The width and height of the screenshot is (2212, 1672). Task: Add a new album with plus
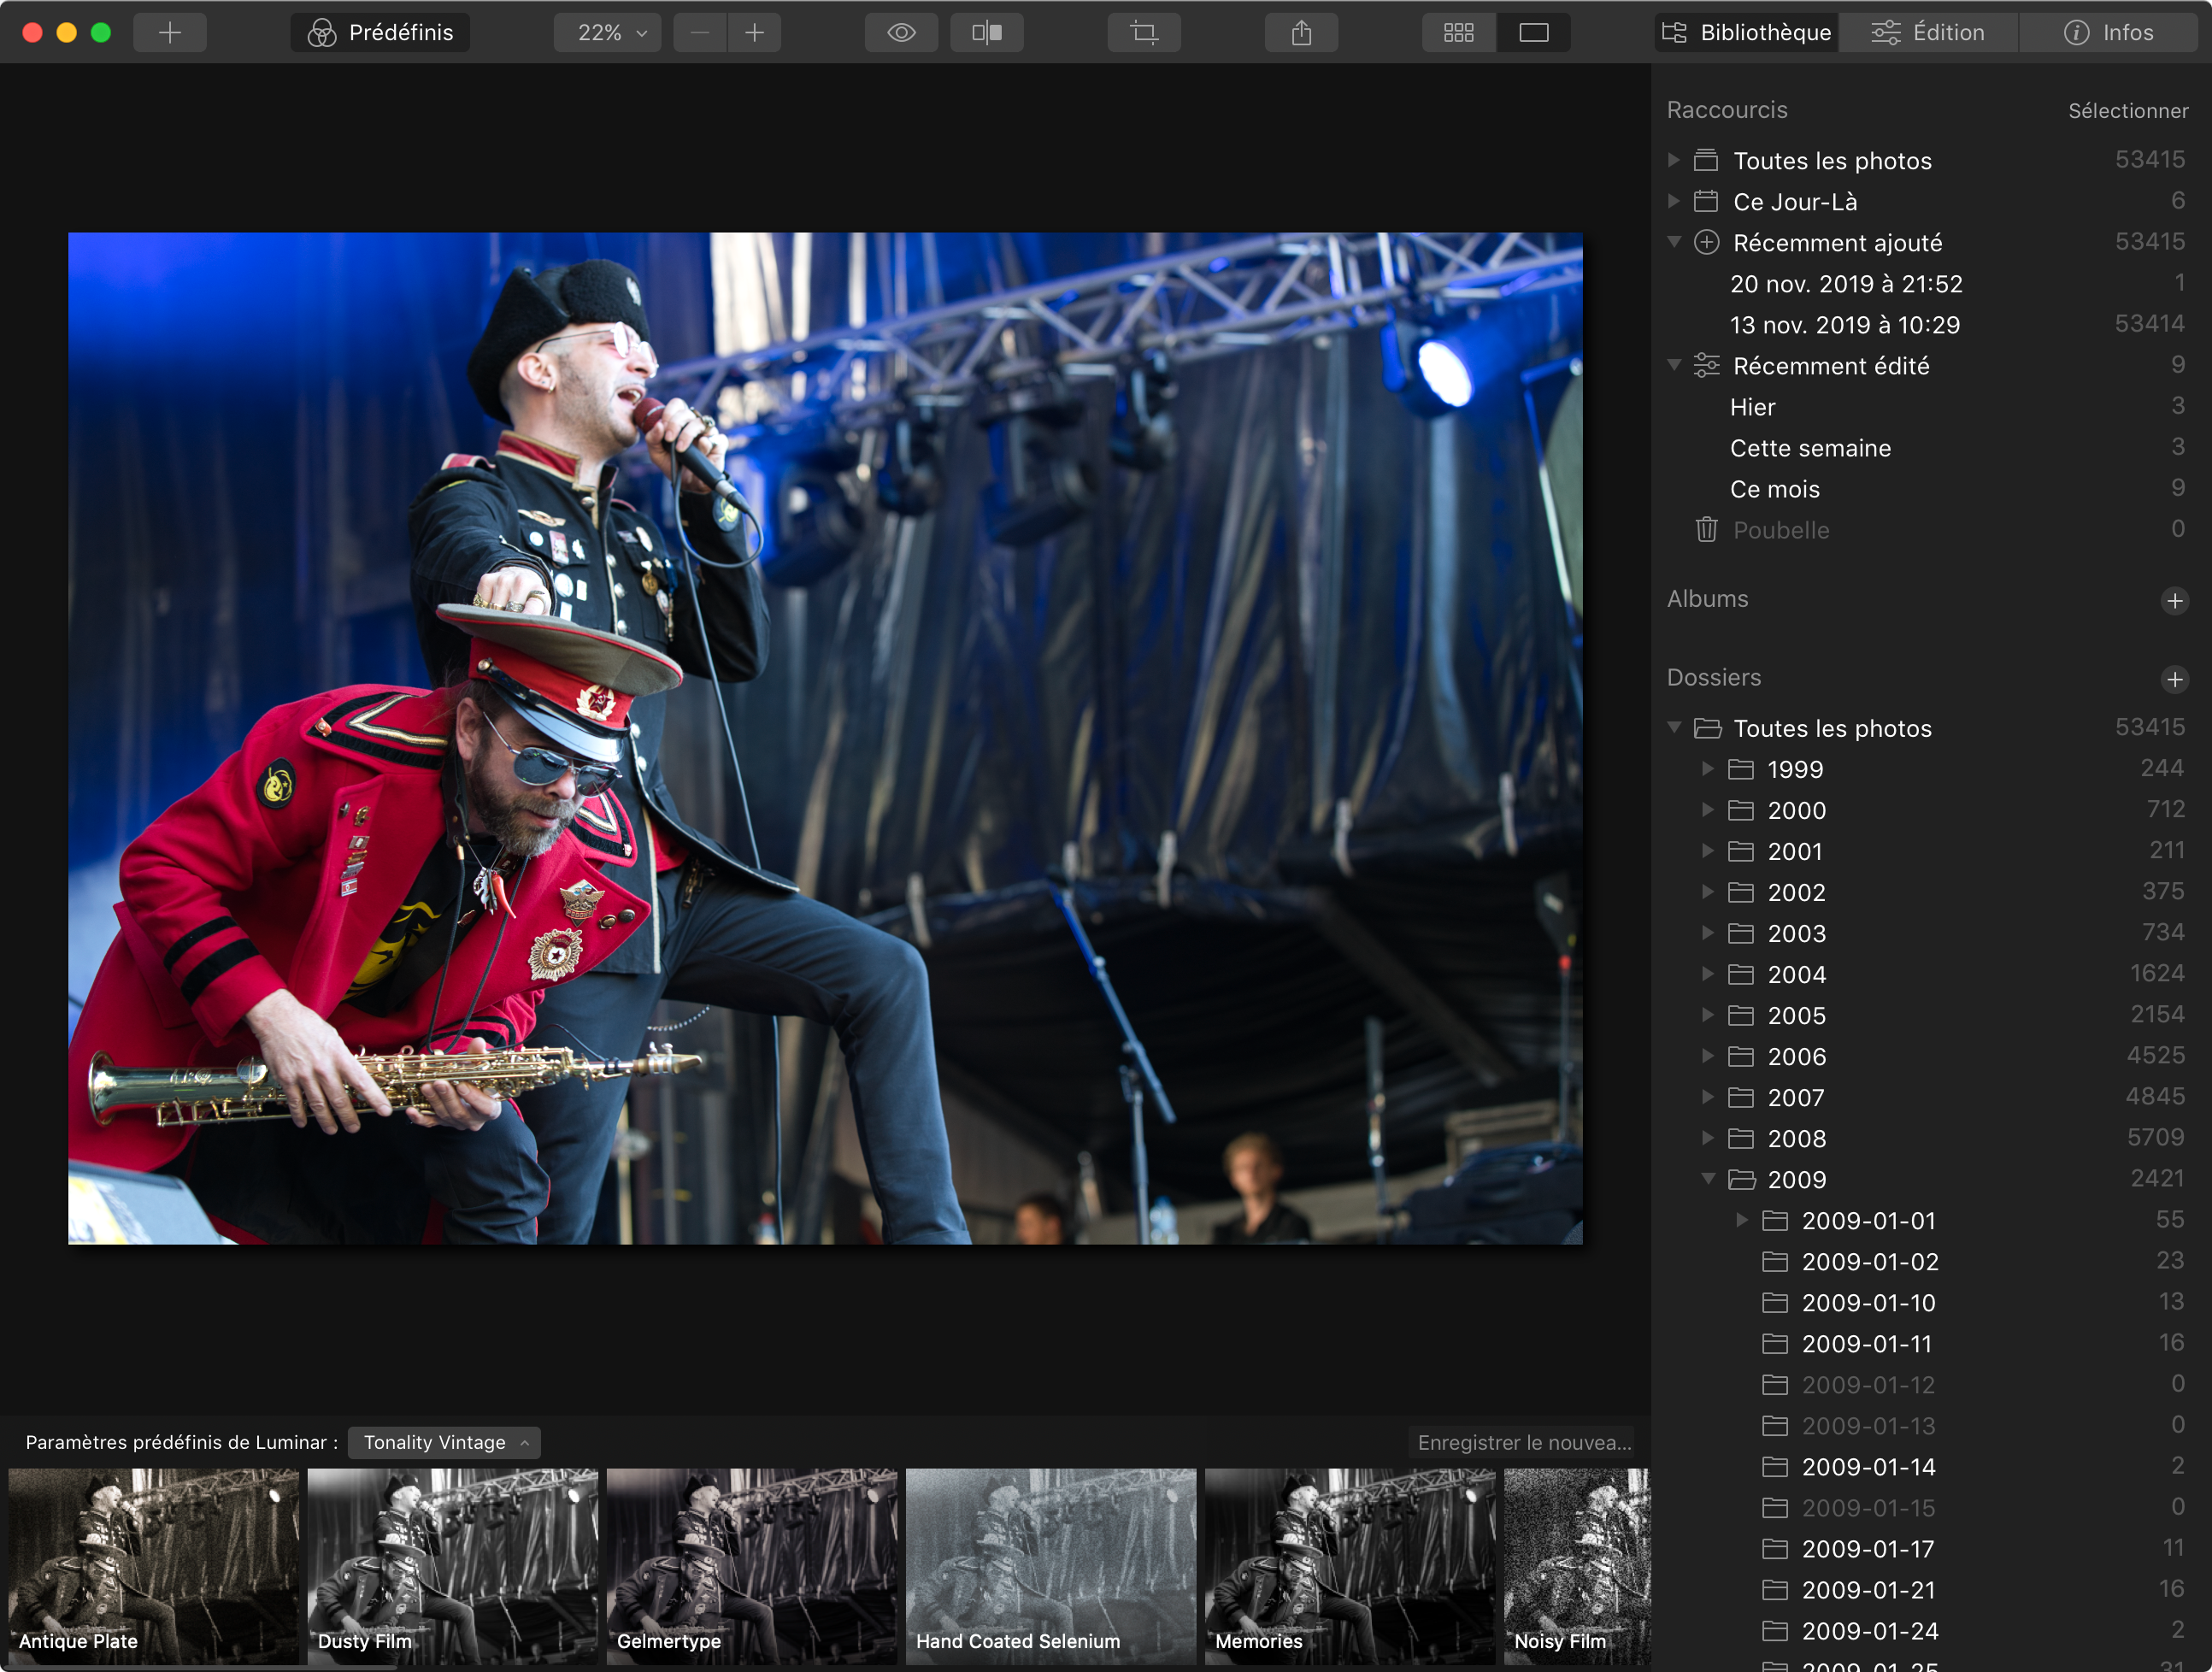[x=2174, y=601]
